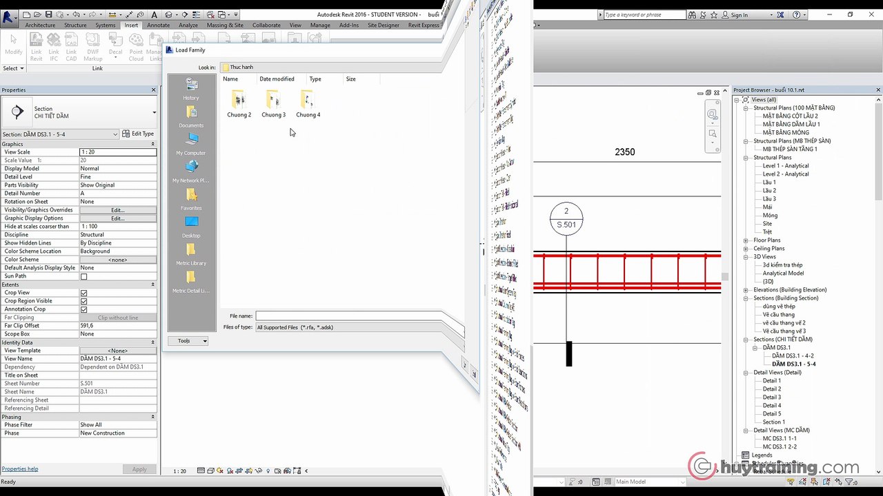Click Sign In in the InfoCenter
883x496 pixels.
pos(740,15)
